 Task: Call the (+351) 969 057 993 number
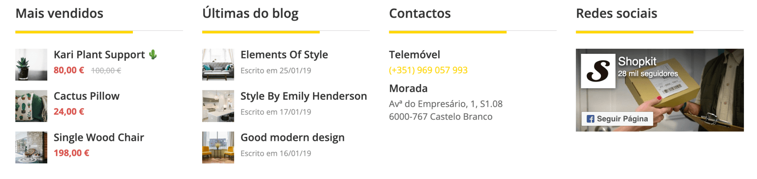point(428,70)
